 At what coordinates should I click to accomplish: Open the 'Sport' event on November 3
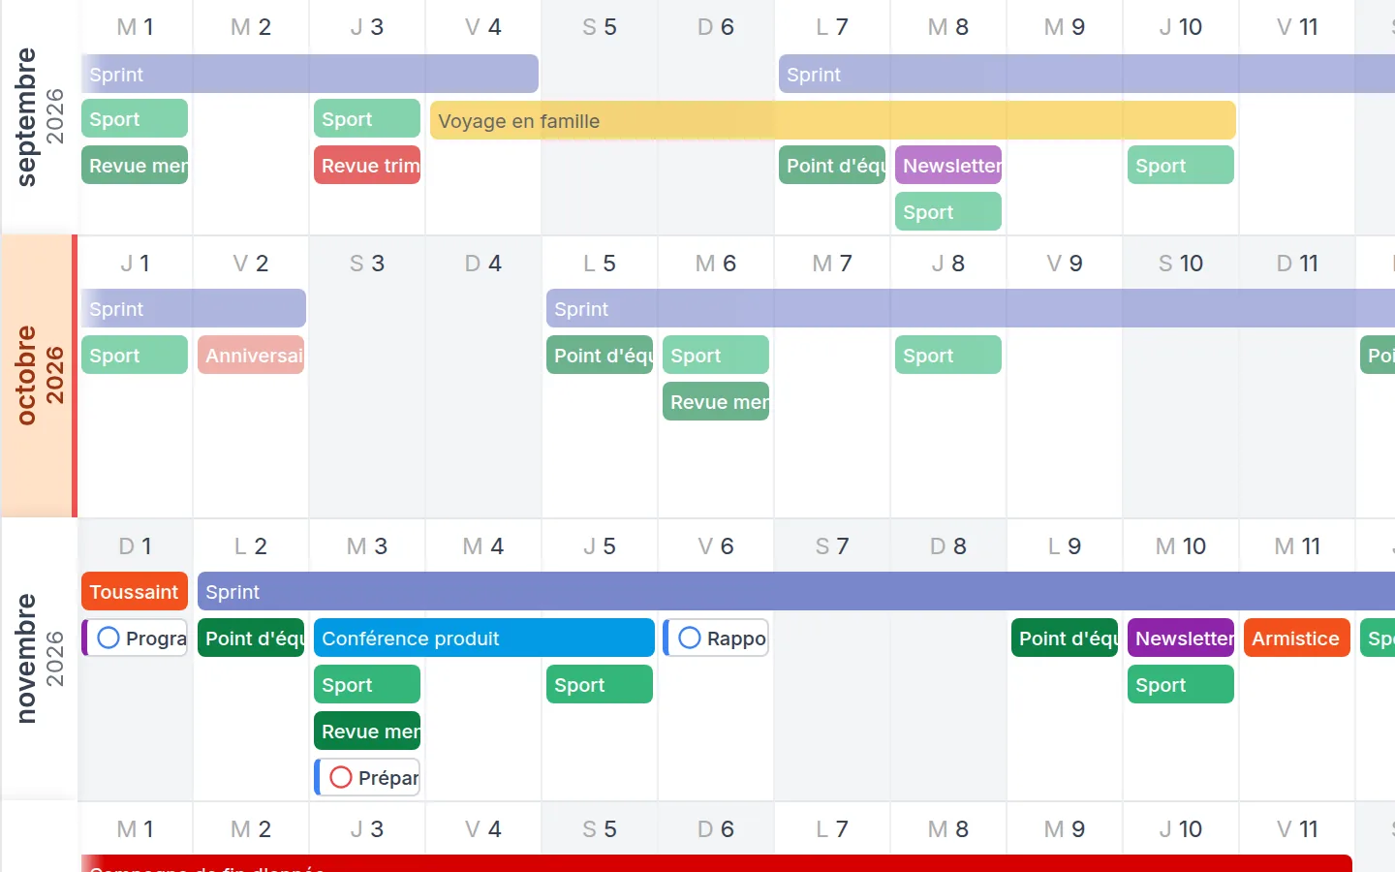point(367,684)
